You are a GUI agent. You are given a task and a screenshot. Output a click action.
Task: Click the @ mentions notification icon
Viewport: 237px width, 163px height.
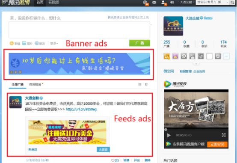145,2
